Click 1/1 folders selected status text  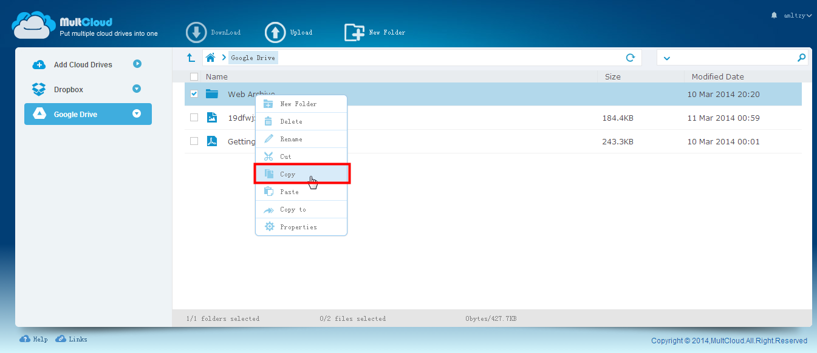223,318
